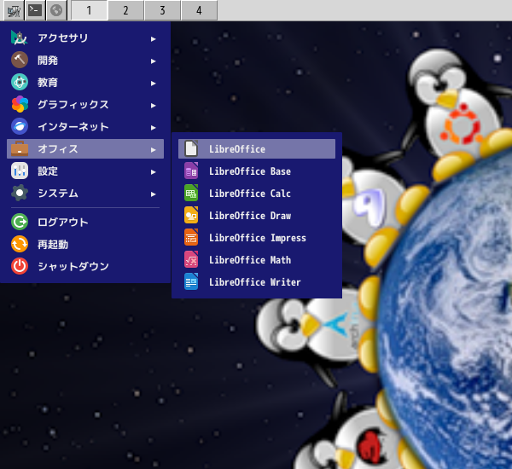Click the orange 再起動 icon

20,245
